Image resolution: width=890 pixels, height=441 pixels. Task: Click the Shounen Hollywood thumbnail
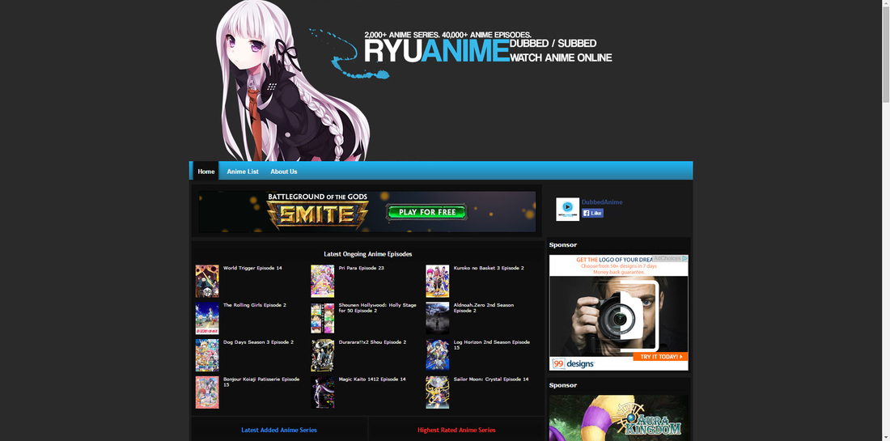click(322, 318)
